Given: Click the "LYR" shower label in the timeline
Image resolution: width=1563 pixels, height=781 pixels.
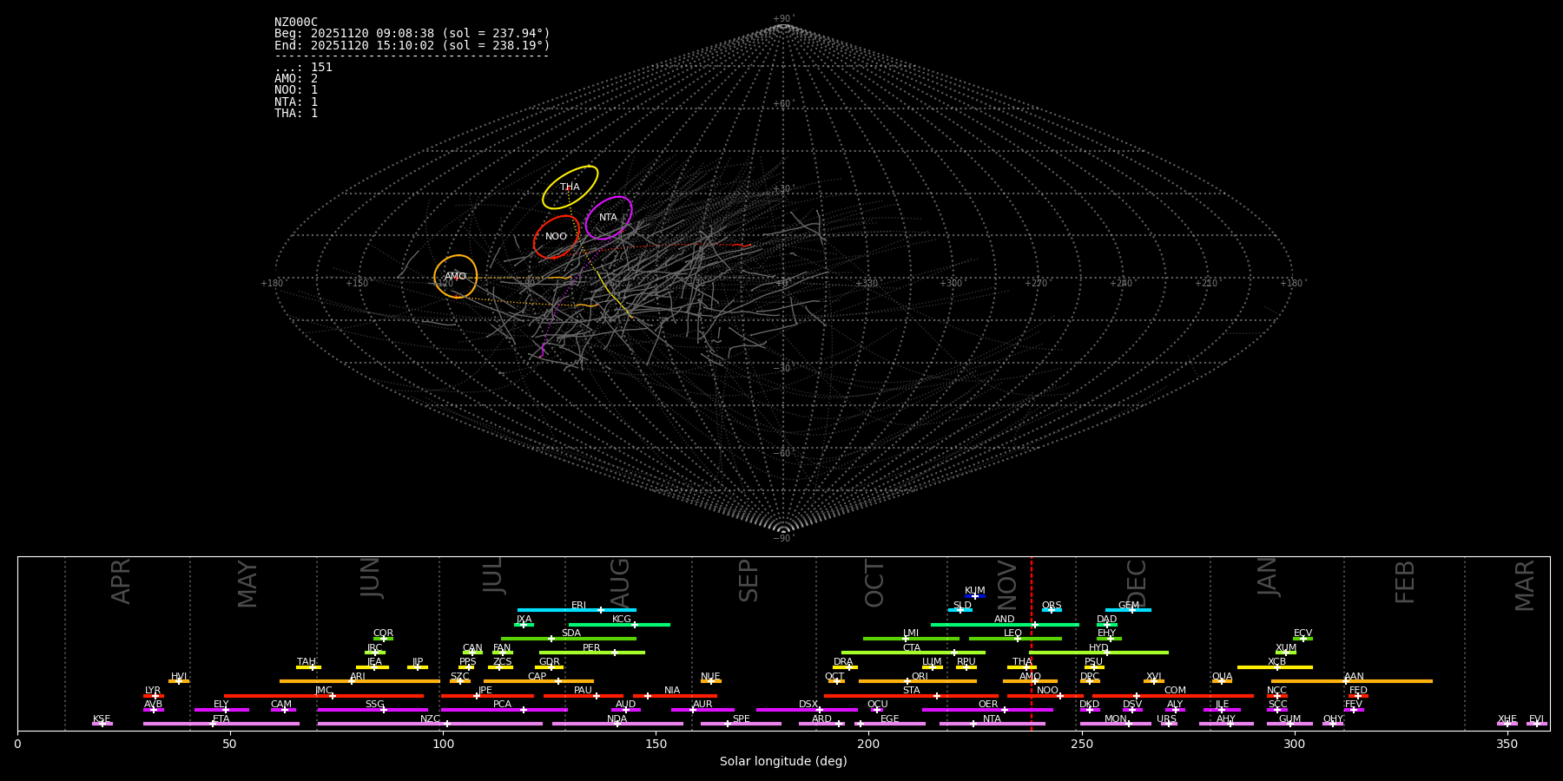Looking at the screenshot, I should coord(153,691).
